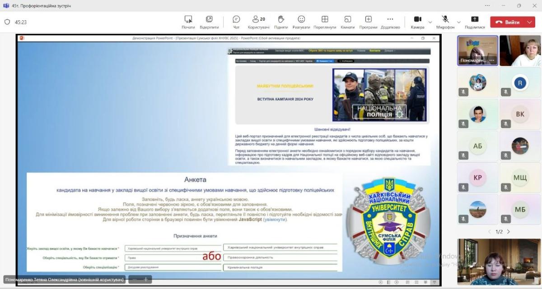Leave the meeting with Вийти button
The height and width of the screenshot is (289, 542).
point(508,22)
